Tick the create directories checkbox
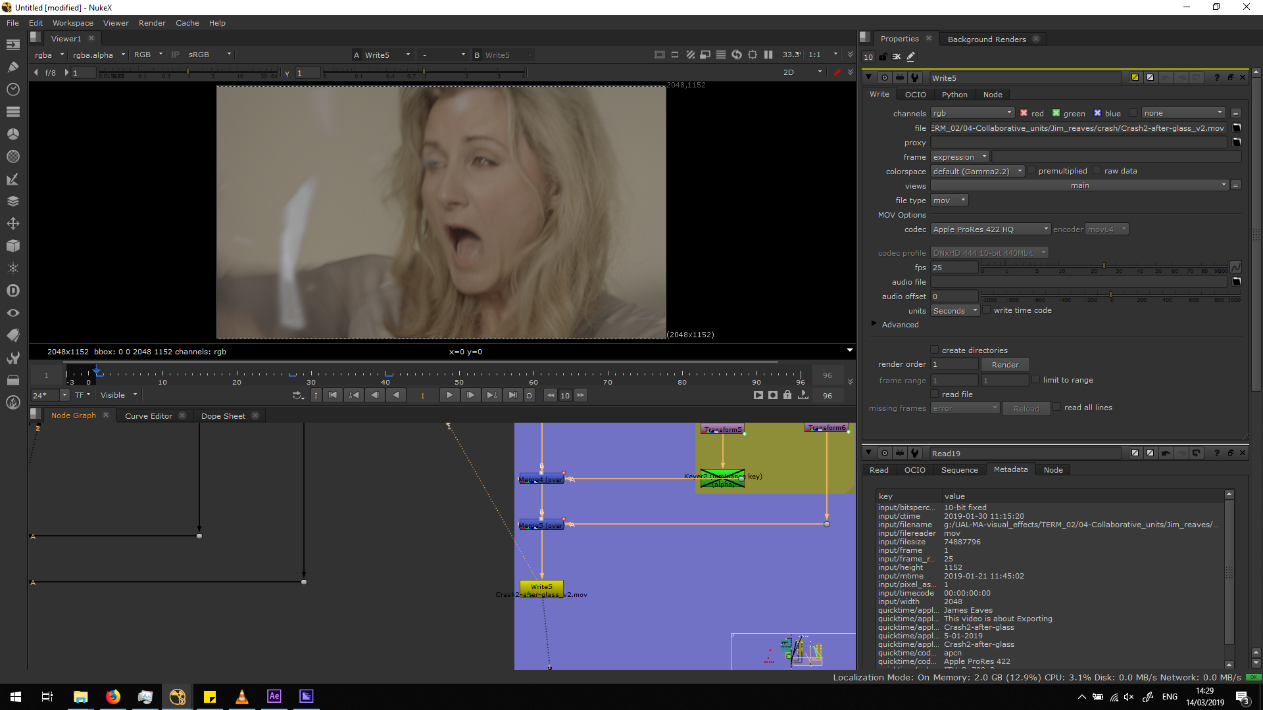Viewport: 1263px width, 710px height. pyautogui.click(x=935, y=350)
